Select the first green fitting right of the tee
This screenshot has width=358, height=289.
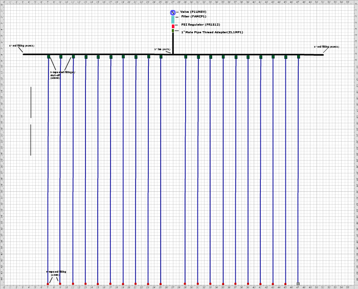(x=186, y=57)
